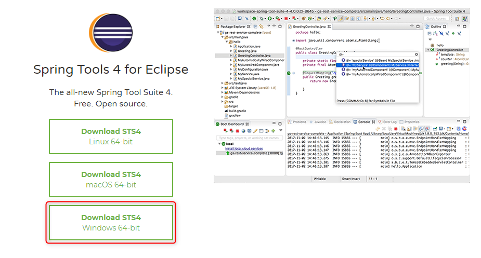Open the Properties tab
The width and height of the screenshot is (481, 258).
(x=411, y=122)
